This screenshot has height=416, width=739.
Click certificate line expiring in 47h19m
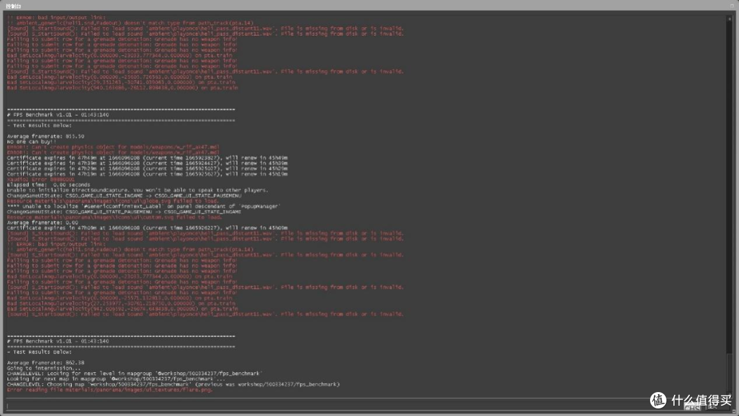(147, 174)
